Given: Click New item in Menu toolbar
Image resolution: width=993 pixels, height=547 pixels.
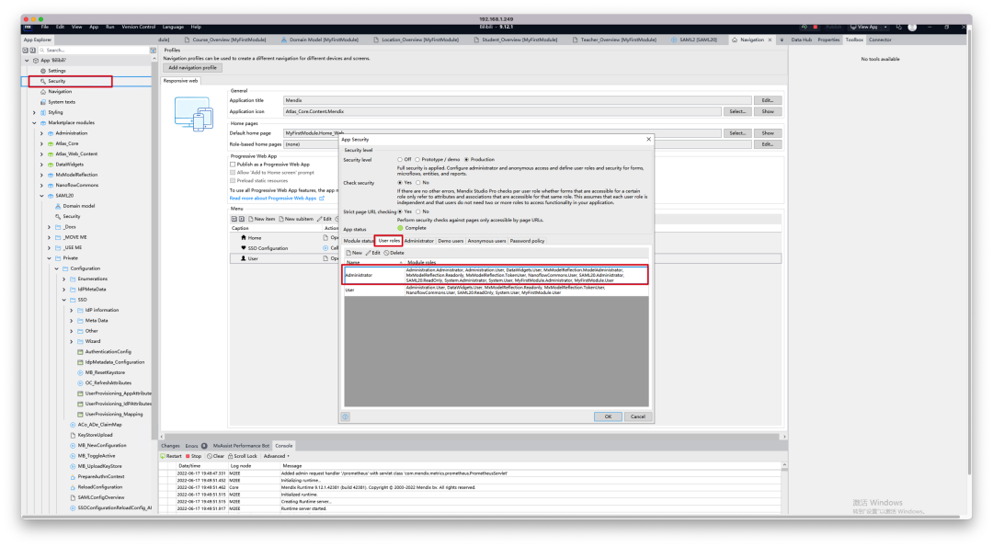Looking at the screenshot, I should [x=261, y=219].
